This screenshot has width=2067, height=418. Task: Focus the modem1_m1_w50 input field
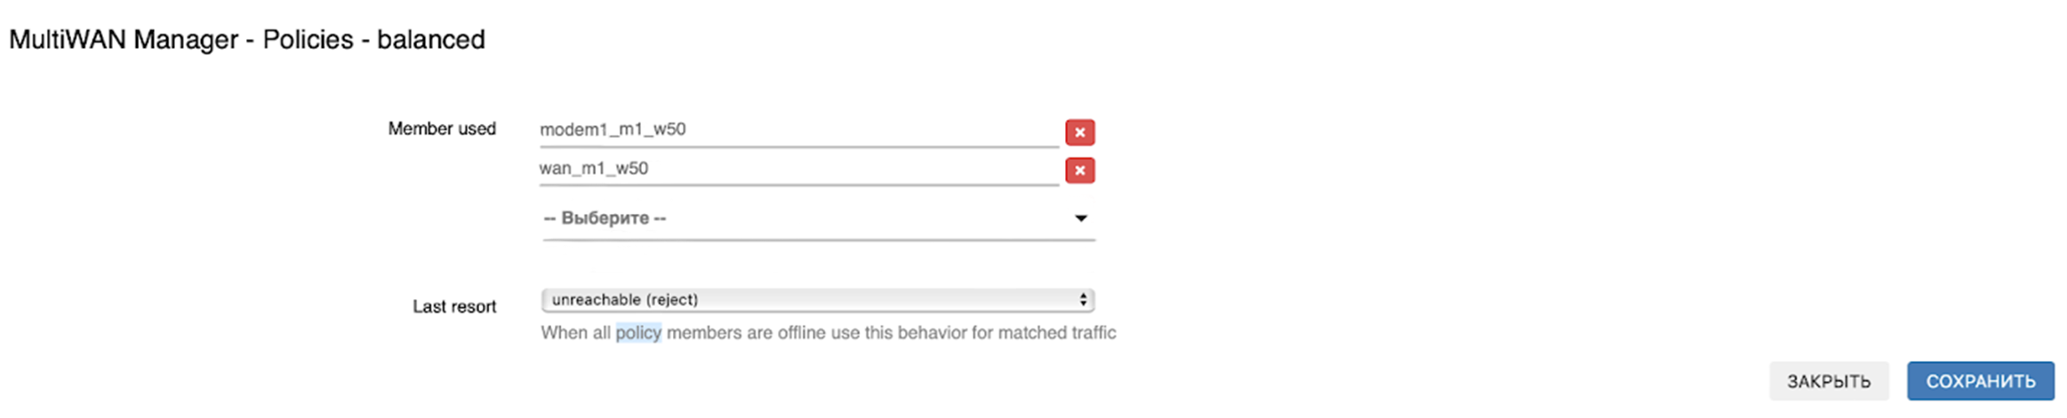(x=797, y=130)
